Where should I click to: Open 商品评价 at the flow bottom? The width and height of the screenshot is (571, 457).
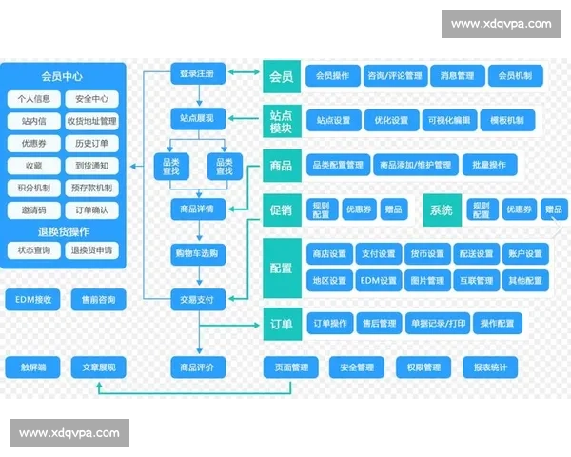click(x=198, y=367)
